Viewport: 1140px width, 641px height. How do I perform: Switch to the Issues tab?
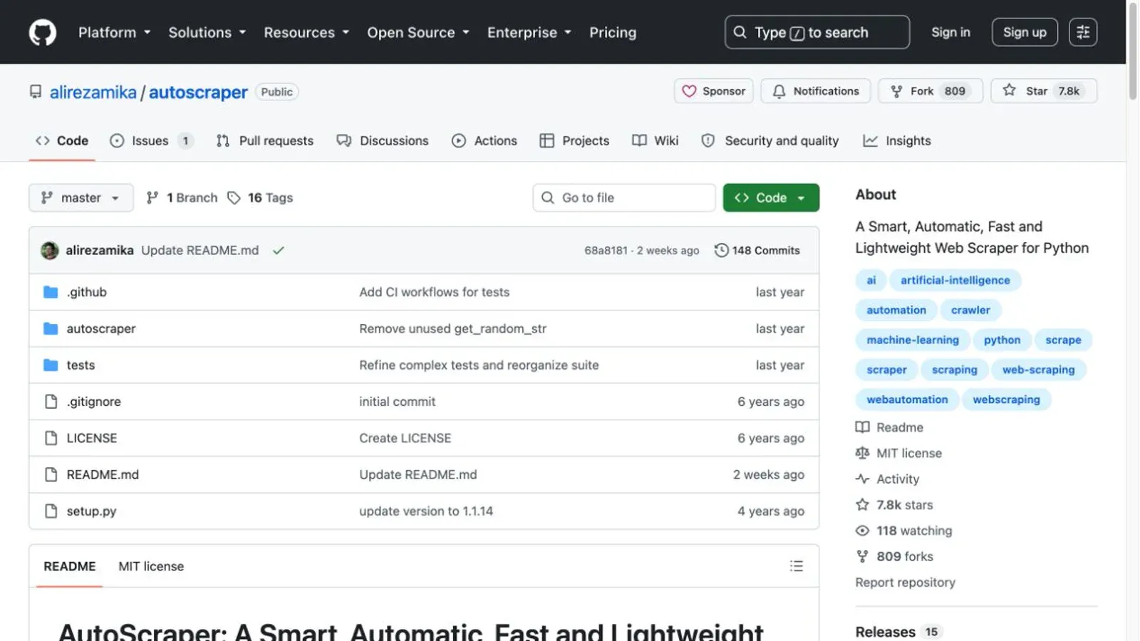click(151, 141)
